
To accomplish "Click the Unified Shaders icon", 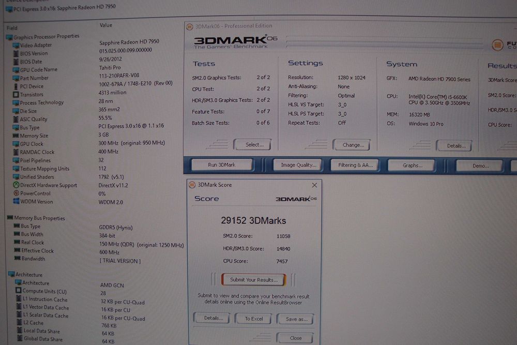I will pyautogui.click(x=16, y=177).
